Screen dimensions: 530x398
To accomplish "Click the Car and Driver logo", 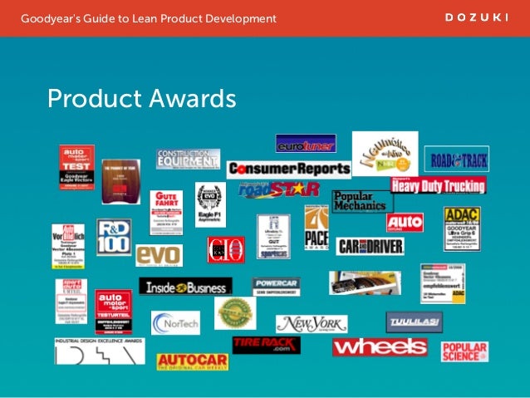I will [371, 246].
